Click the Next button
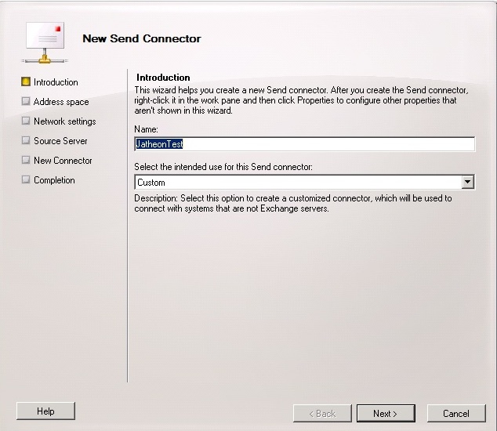The width and height of the screenshot is (497, 431). coord(386,413)
